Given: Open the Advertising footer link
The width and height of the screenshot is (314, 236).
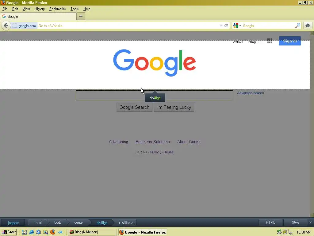Looking at the screenshot, I should [x=118, y=142].
